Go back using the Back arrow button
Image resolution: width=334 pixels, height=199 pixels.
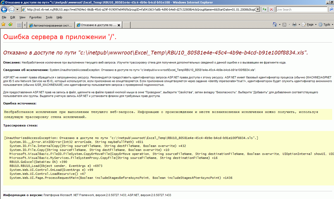coord(4,10)
